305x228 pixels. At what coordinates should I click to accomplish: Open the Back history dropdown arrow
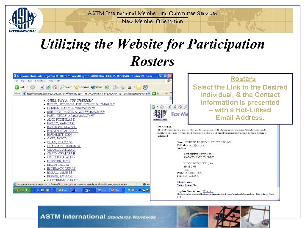pyautogui.click(x=27, y=87)
